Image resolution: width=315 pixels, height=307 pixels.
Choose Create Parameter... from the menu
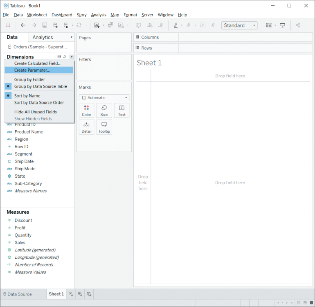point(39,70)
